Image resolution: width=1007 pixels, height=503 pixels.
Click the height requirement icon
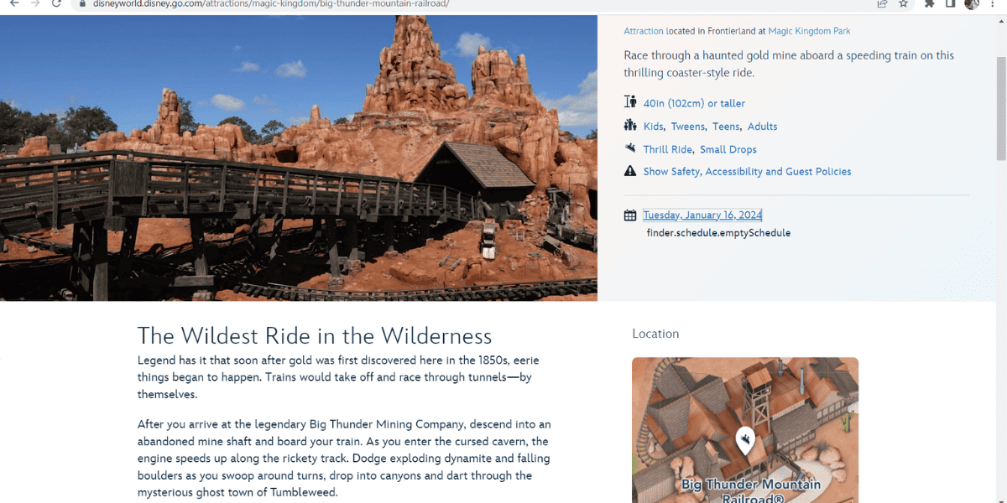(x=630, y=102)
